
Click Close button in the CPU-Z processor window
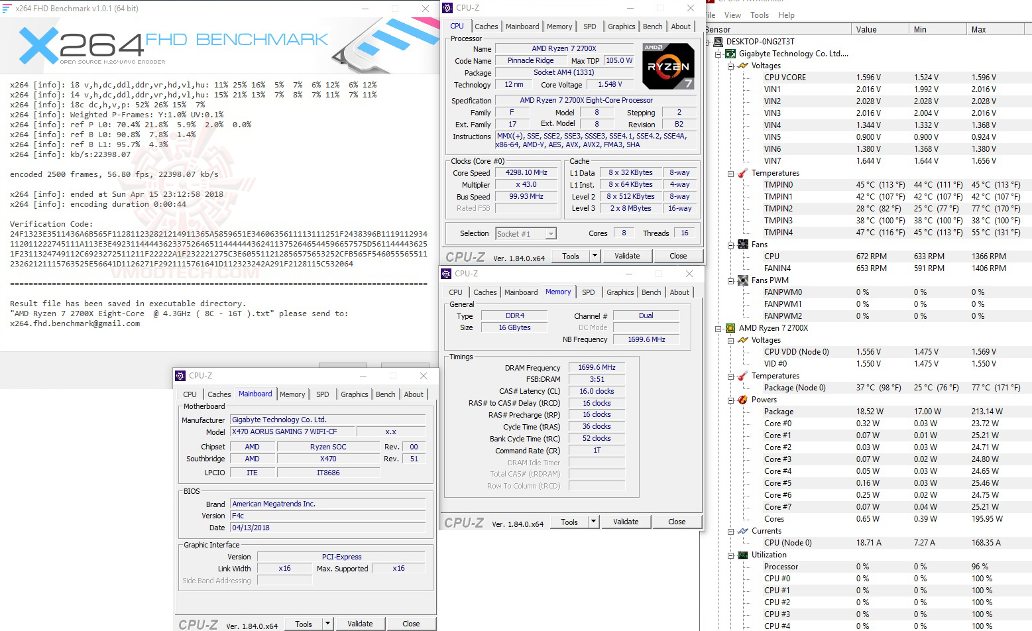678,256
